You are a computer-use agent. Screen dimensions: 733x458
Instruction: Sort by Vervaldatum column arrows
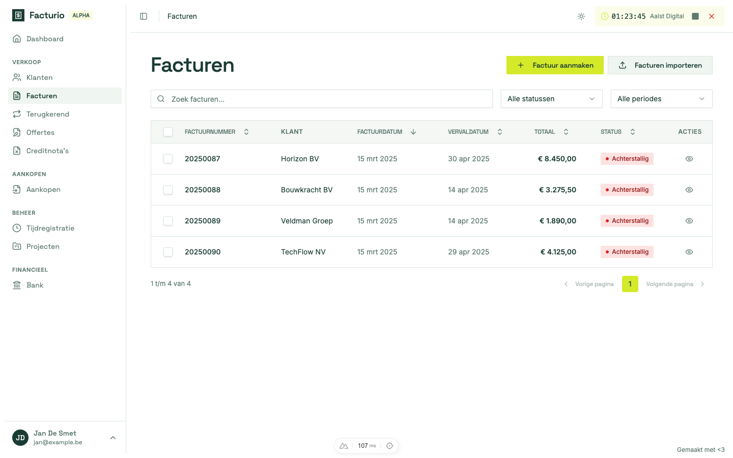point(500,132)
